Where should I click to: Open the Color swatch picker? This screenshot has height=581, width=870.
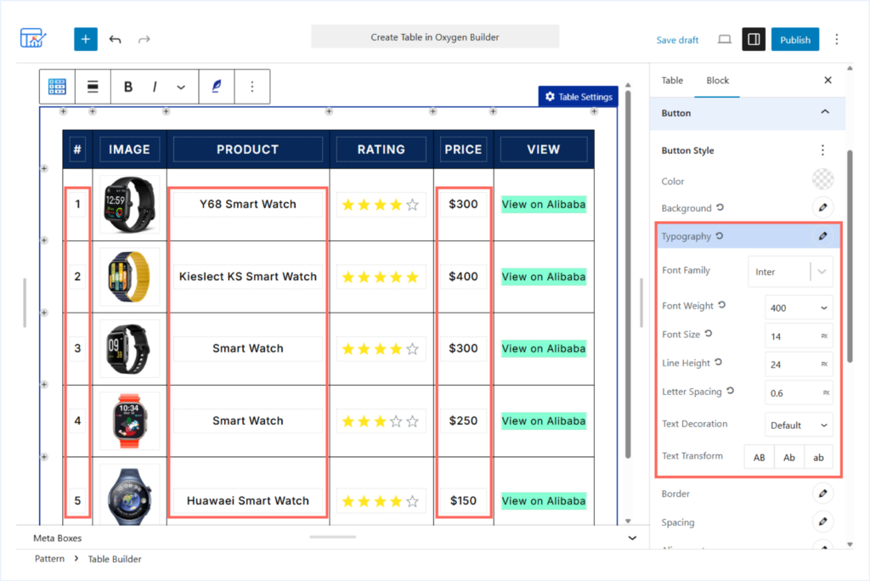tap(822, 179)
